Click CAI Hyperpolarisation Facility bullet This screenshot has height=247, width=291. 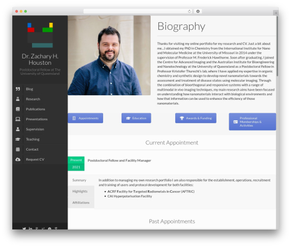130,196
